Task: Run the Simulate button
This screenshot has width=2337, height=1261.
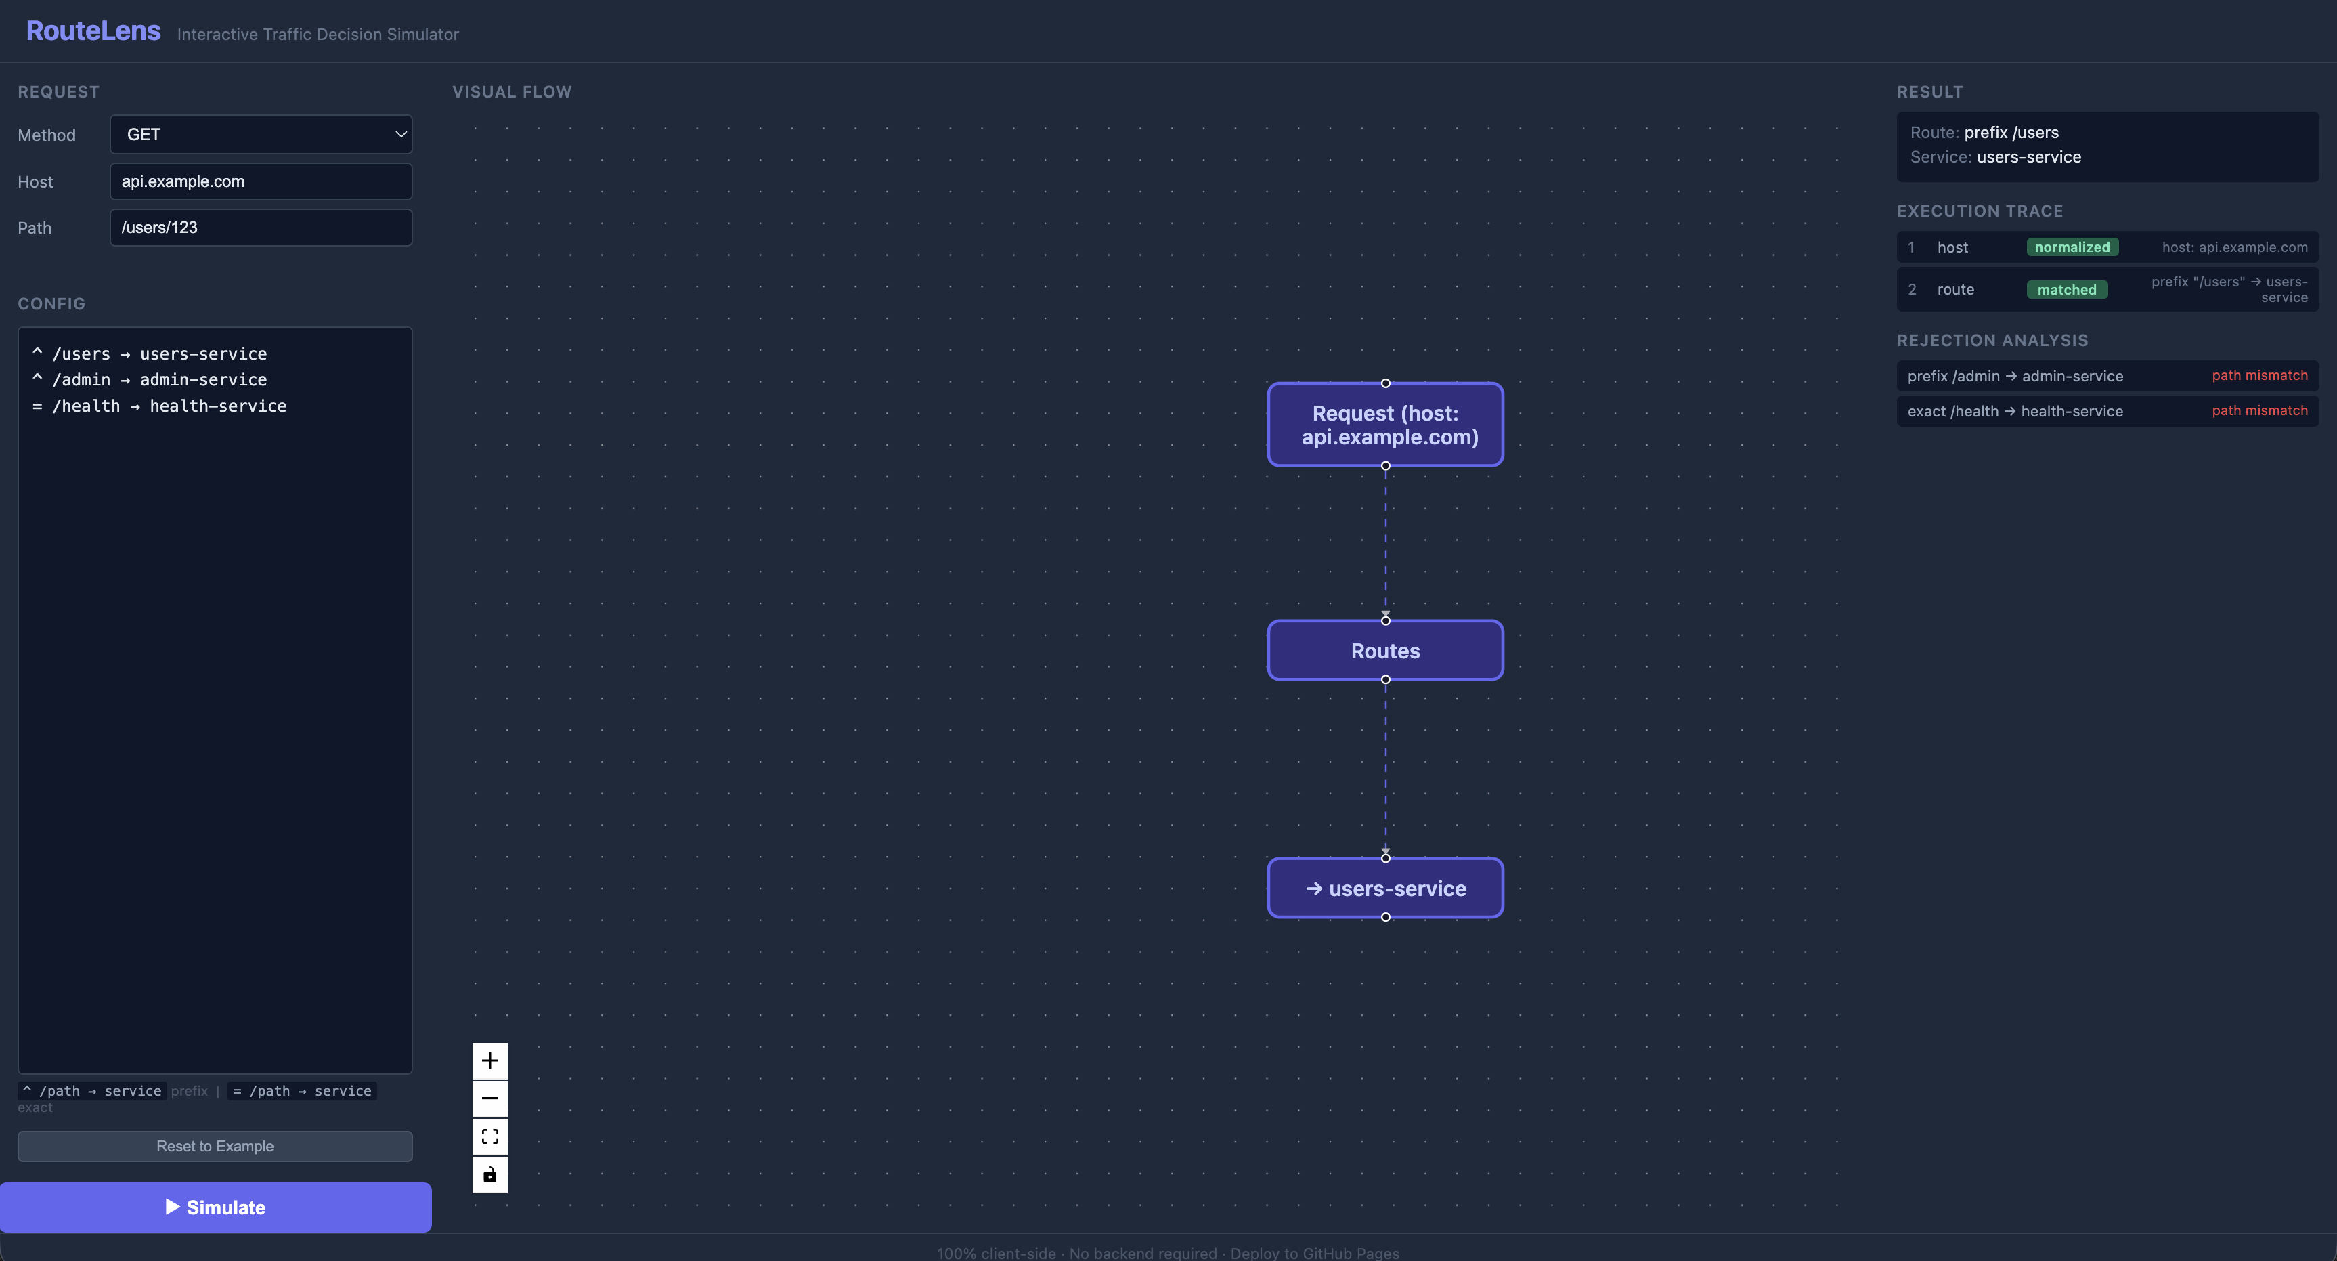Action: tap(216, 1207)
